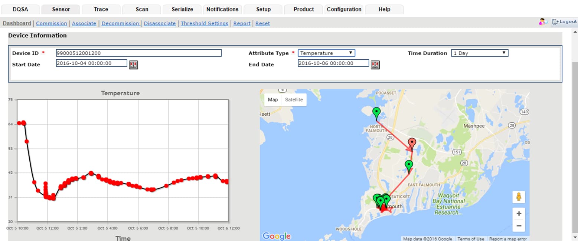Screen dimensions: 578x241
Task: Go to the Setup tab
Action: pyautogui.click(x=263, y=9)
